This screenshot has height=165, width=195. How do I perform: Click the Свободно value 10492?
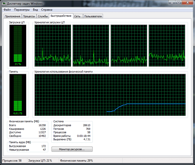click(x=42, y=136)
